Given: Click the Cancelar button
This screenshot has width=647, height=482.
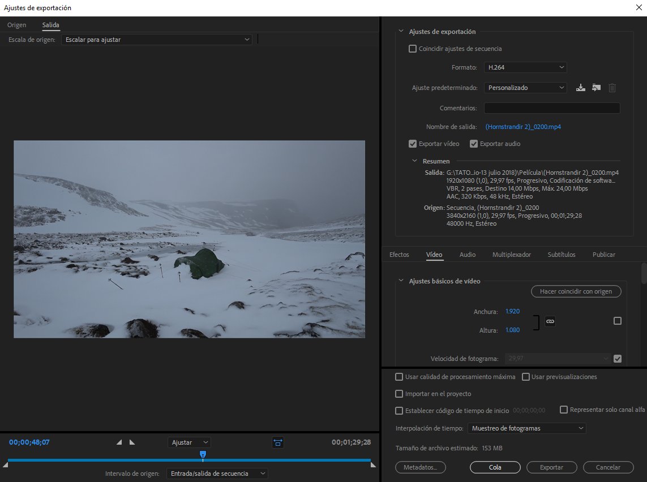Looking at the screenshot, I should [x=608, y=467].
